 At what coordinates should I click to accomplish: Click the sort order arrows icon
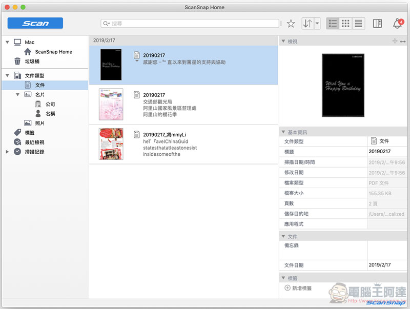click(307, 24)
